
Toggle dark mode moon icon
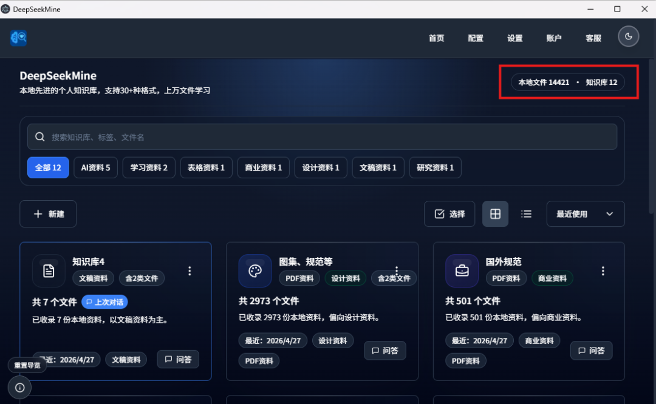629,36
